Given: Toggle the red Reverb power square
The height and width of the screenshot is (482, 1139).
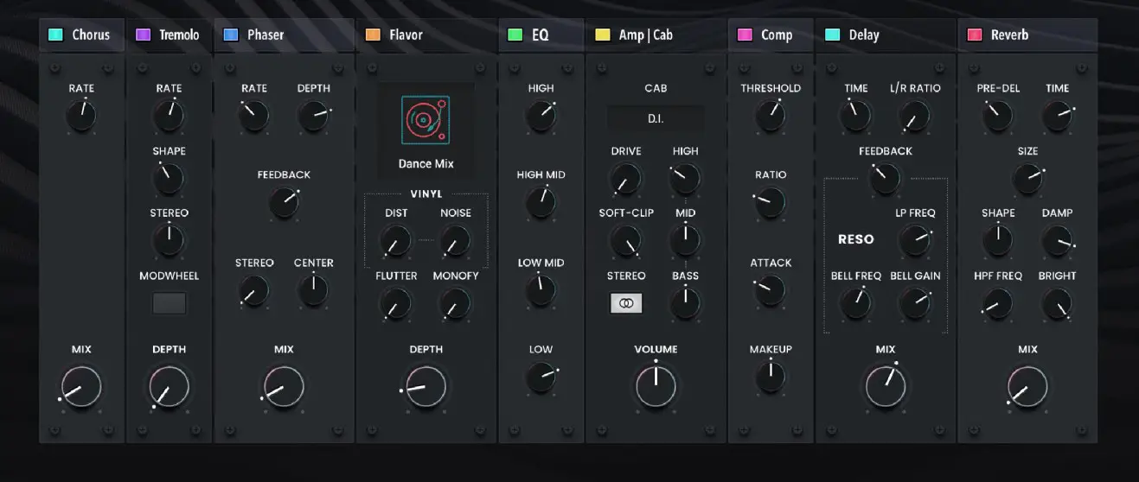Looking at the screenshot, I should click(975, 35).
